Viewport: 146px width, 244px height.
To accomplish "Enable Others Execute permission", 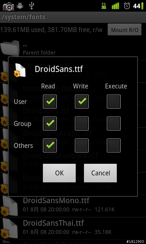I will [x=114, y=145].
